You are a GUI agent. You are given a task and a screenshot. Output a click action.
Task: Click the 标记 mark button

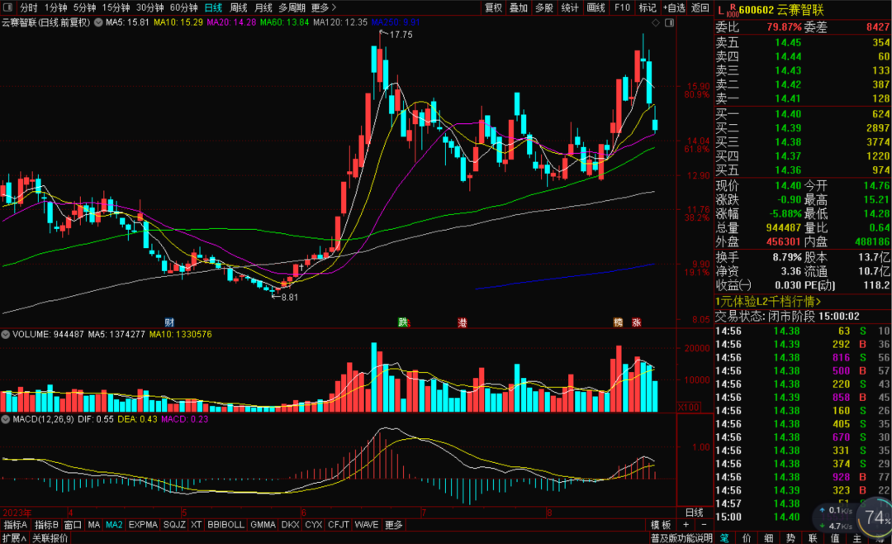[x=648, y=8]
